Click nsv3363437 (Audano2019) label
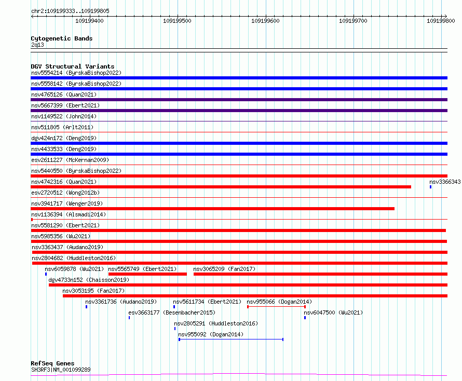The width and height of the screenshot is (462, 381). pyautogui.click(x=67, y=247)
